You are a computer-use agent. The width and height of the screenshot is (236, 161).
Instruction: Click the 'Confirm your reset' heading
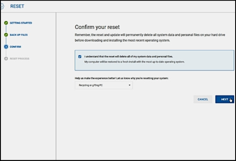pos(97,27)
